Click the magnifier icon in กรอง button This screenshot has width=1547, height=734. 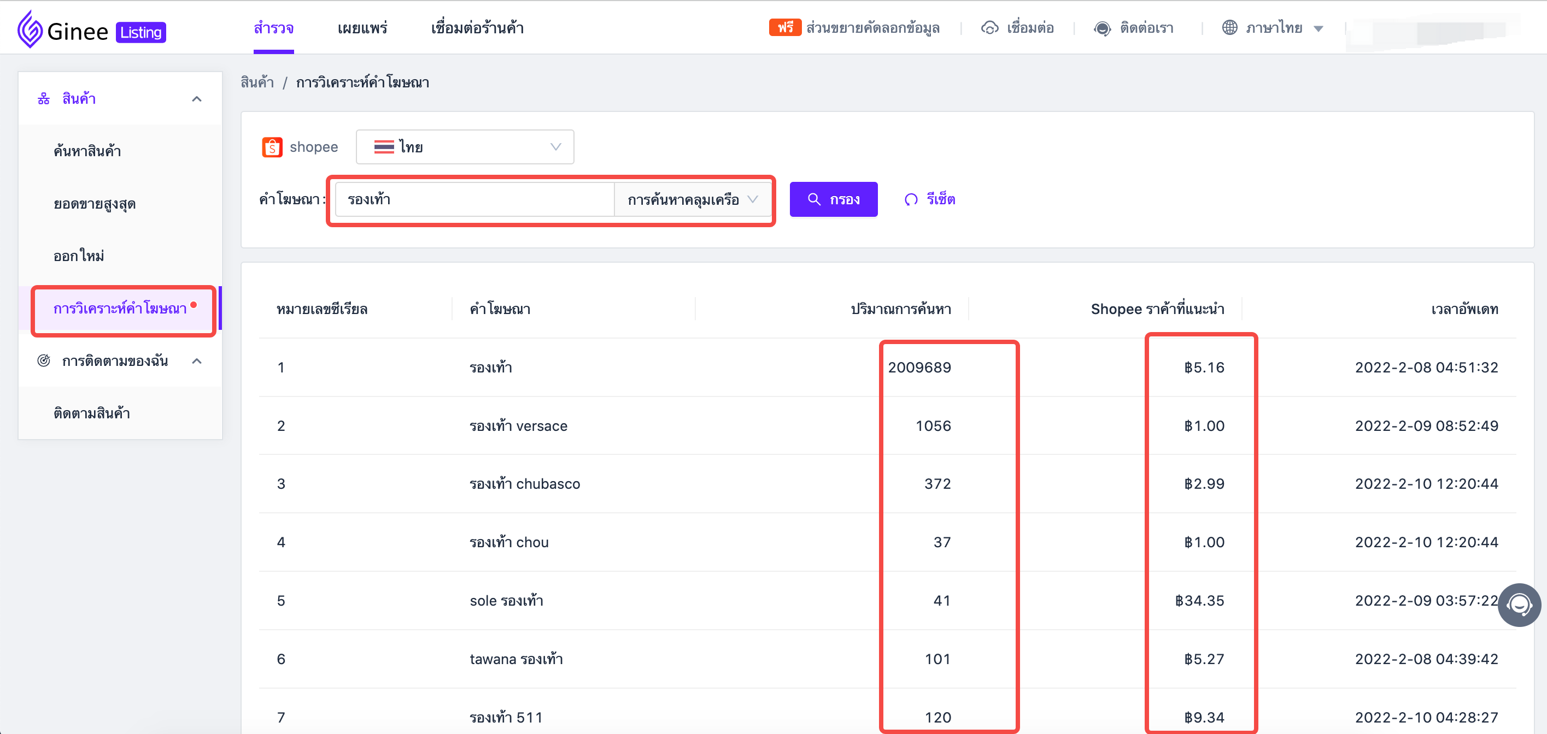[x=814, y=199]
